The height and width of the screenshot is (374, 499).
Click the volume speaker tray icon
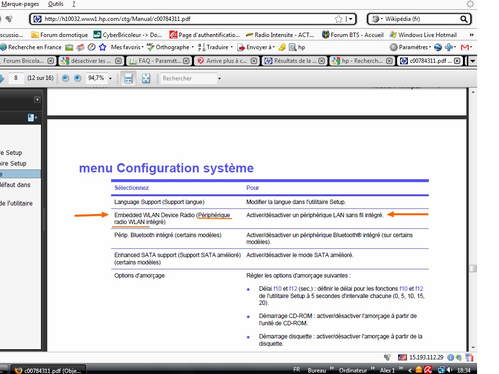pos(449,370)
